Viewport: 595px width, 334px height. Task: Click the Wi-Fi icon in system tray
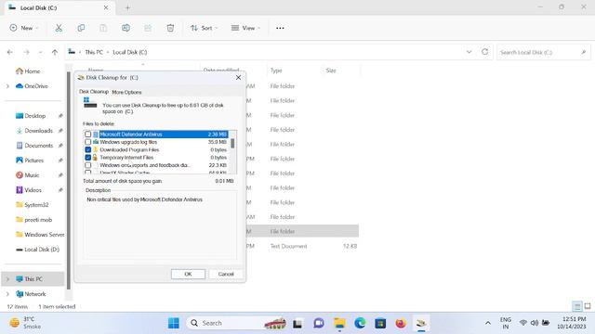pyautogui.click(x=523, y=323)
